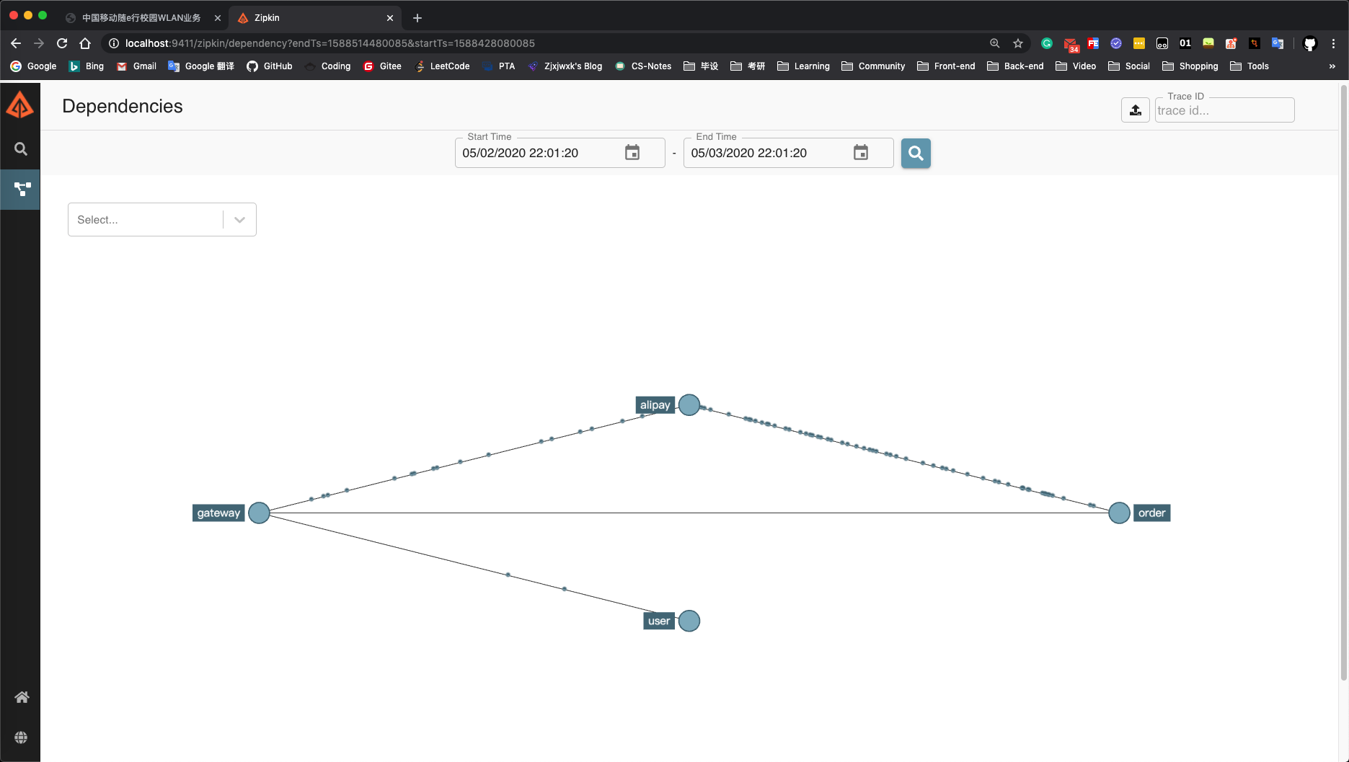
Task: Open the LeetCode bookmark
Action: tap(443, 66)
